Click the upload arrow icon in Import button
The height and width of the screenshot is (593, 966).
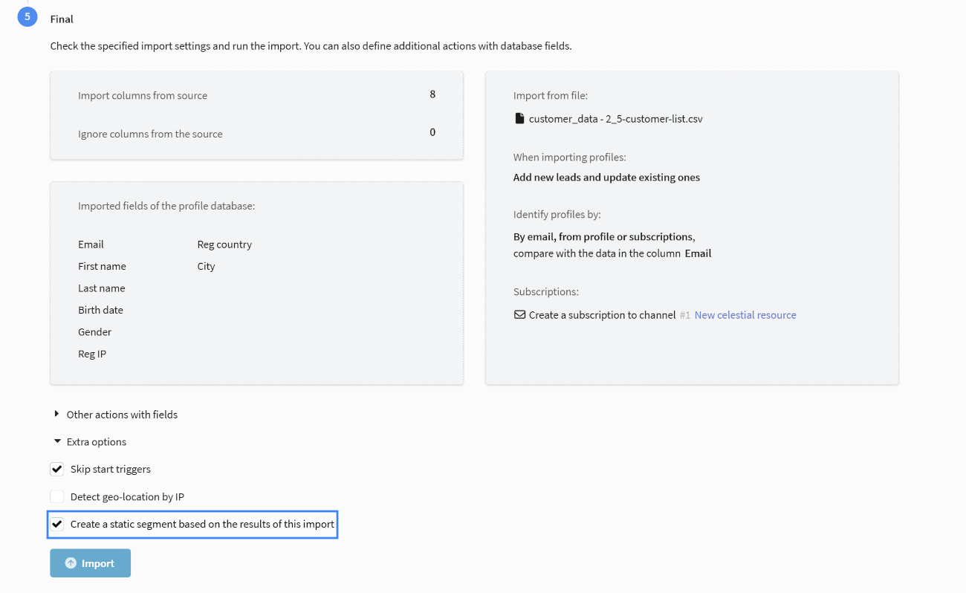coord(71,563)
